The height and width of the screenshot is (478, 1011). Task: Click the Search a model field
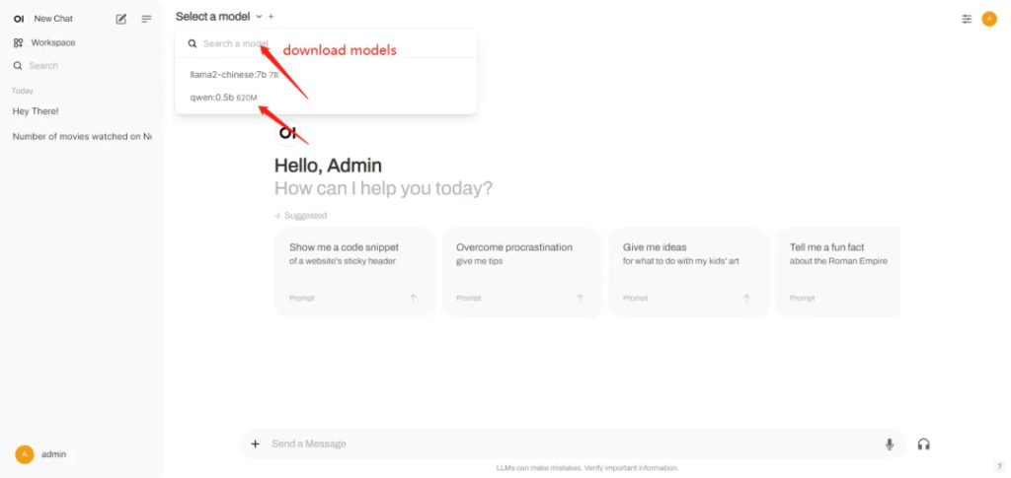(235, 43)
